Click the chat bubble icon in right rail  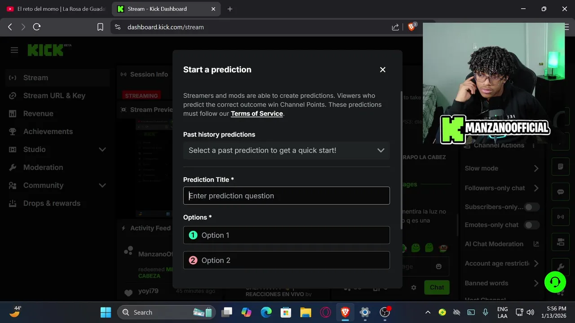(561, 192)
